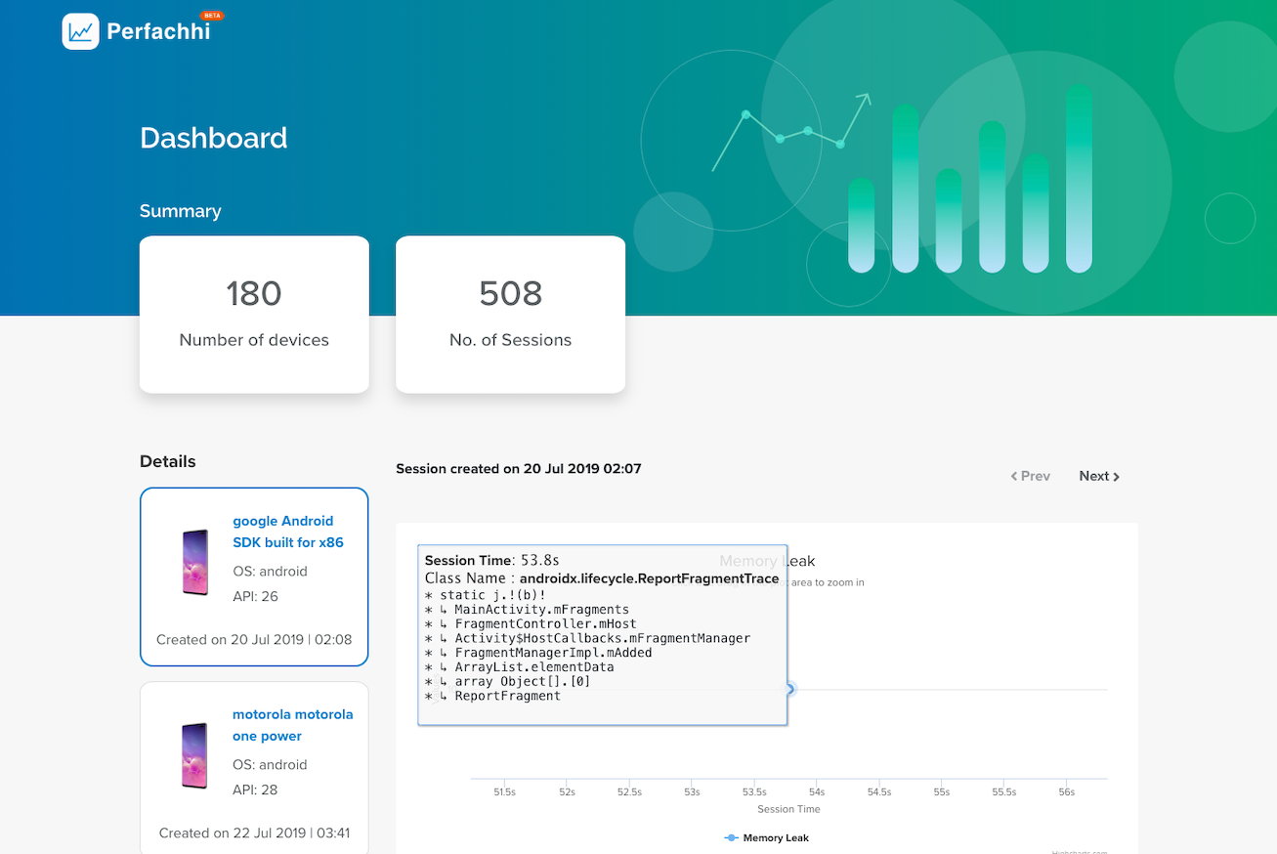Click the orange BETA badge
The width and height of the screenshot is (1277, 854).
[x=211, y=16]
